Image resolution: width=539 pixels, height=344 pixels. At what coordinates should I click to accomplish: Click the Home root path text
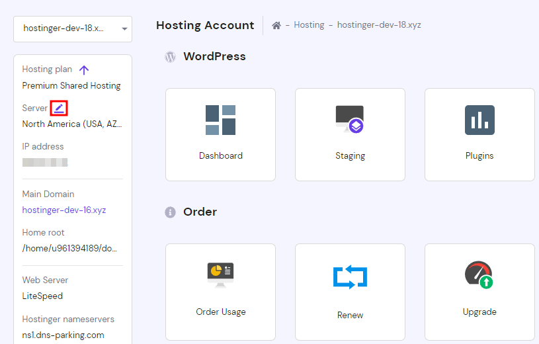pos(71,249)
